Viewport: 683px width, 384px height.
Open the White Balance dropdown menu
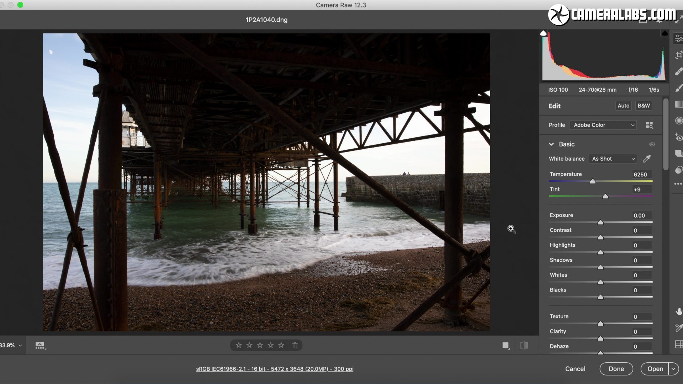coord(613,159)
